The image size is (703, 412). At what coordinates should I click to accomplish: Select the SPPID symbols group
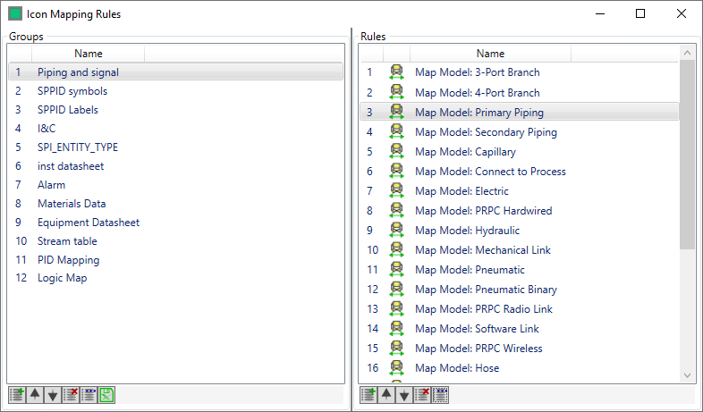pos(72,91)
